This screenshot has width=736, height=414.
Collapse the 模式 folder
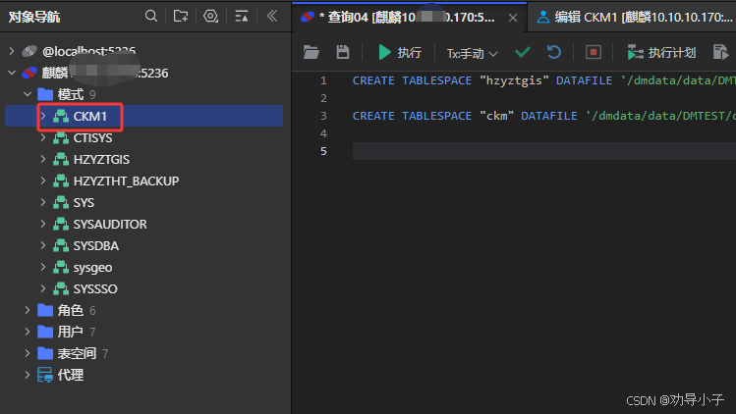click(x=28, y=94)
